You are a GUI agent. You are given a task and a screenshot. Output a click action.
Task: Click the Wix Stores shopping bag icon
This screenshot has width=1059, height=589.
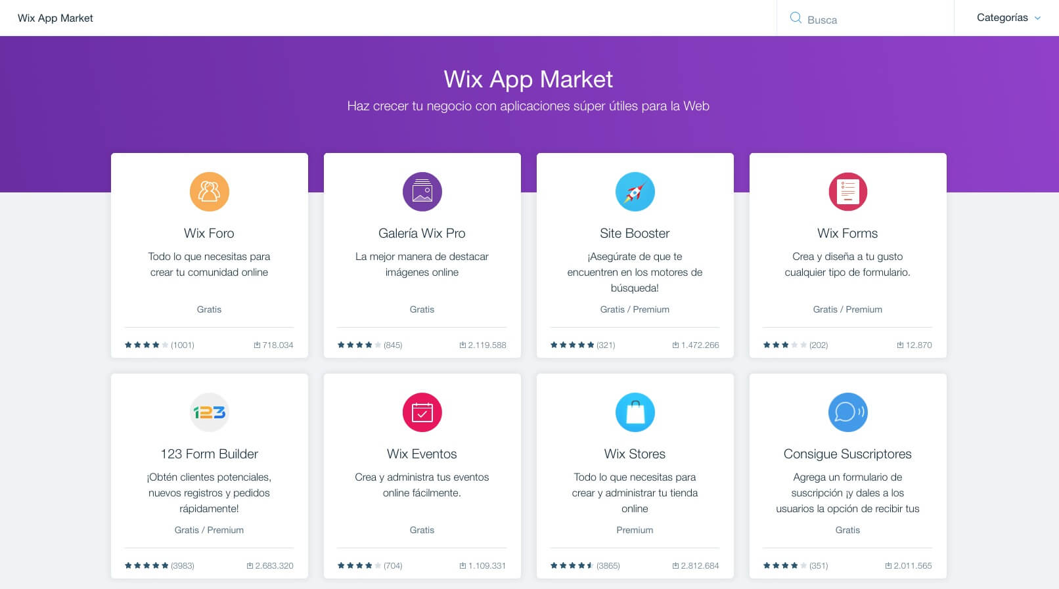(x=635, y=412)
